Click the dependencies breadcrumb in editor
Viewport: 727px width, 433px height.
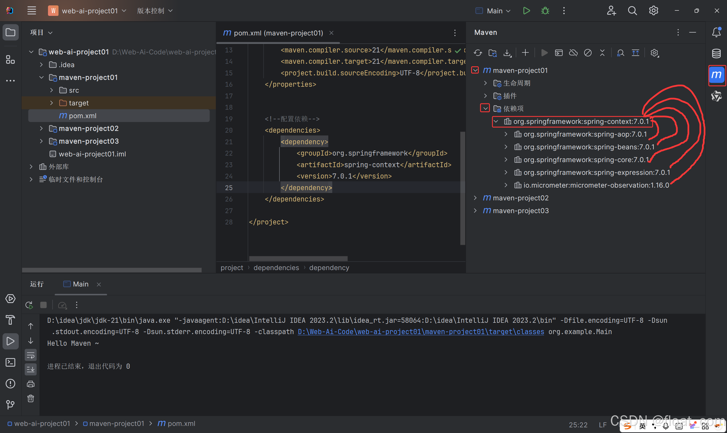point(276,268)
